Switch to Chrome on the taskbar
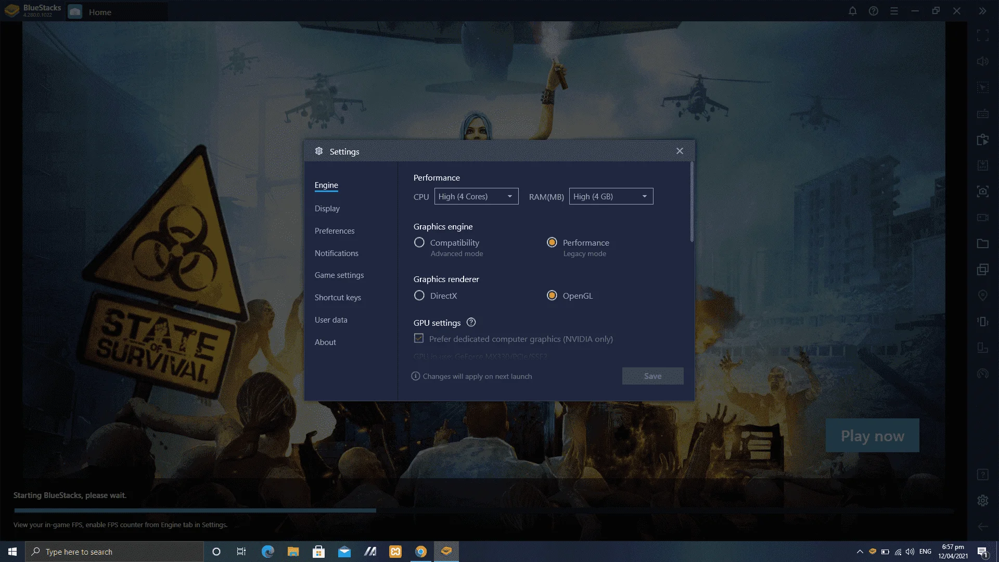Screen dimensions: 999x562 (x=421, y=552)
